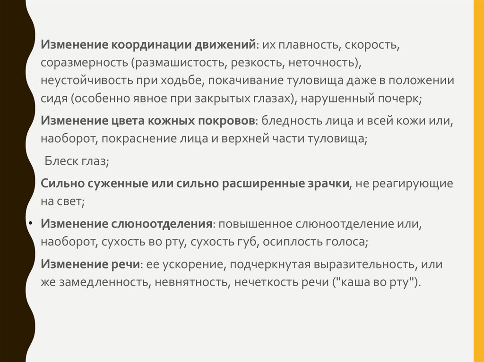Viewport: 484px width, 362px height.
Task: Click the bold heading "Изменение цвета кожных покровов"
Action: coord(148,120)
